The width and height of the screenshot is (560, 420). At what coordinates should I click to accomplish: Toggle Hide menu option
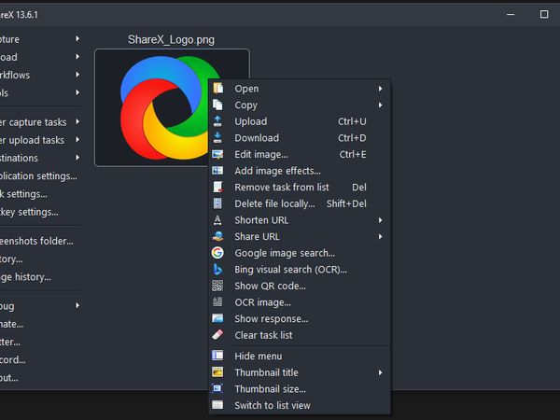[258, 356]
